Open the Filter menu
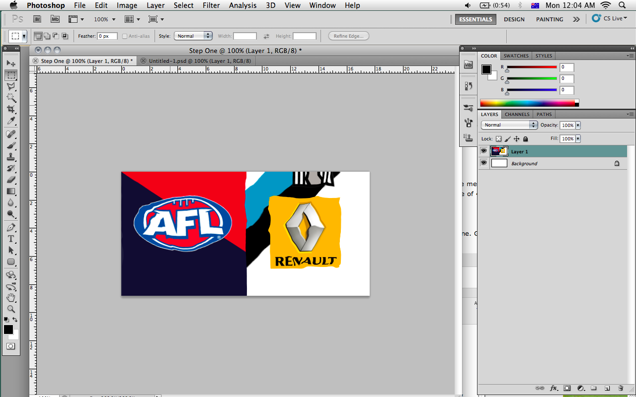The width and height of the screenshot is (636, 397). [x=211, y=5]
